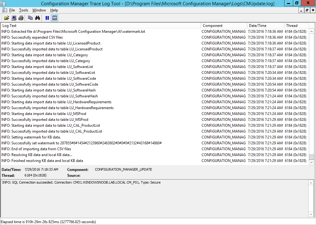Click the log list scroll up arrow
316x225 pixels.
(x=311, y=32)
